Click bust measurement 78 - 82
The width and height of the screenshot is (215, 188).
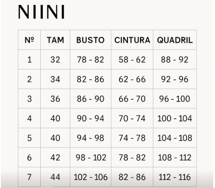click(x=90, y=60)
